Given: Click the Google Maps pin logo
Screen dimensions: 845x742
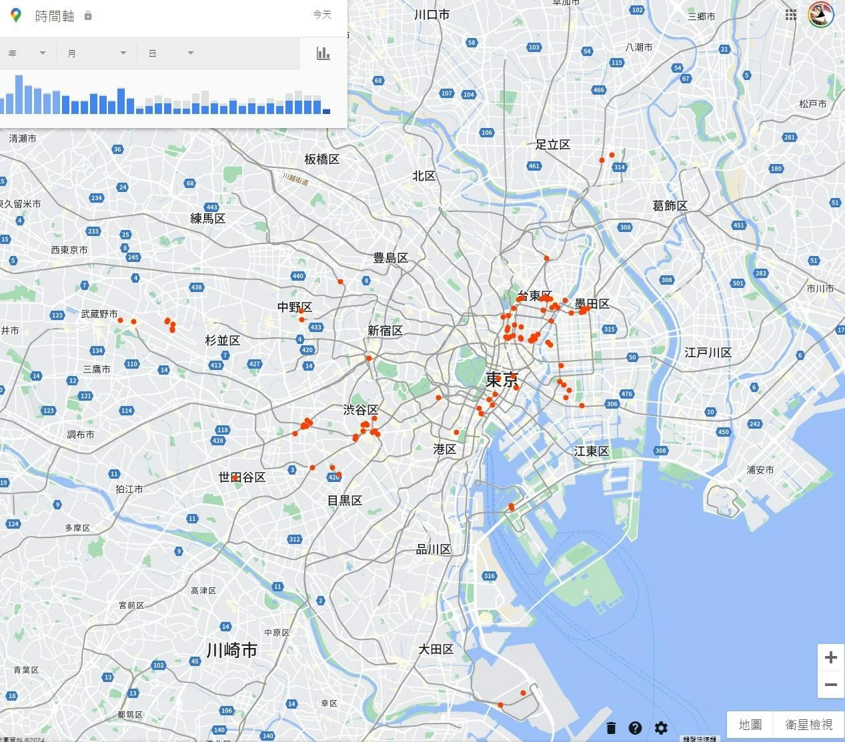Looking at the screenshot, I should coord(15,15).
